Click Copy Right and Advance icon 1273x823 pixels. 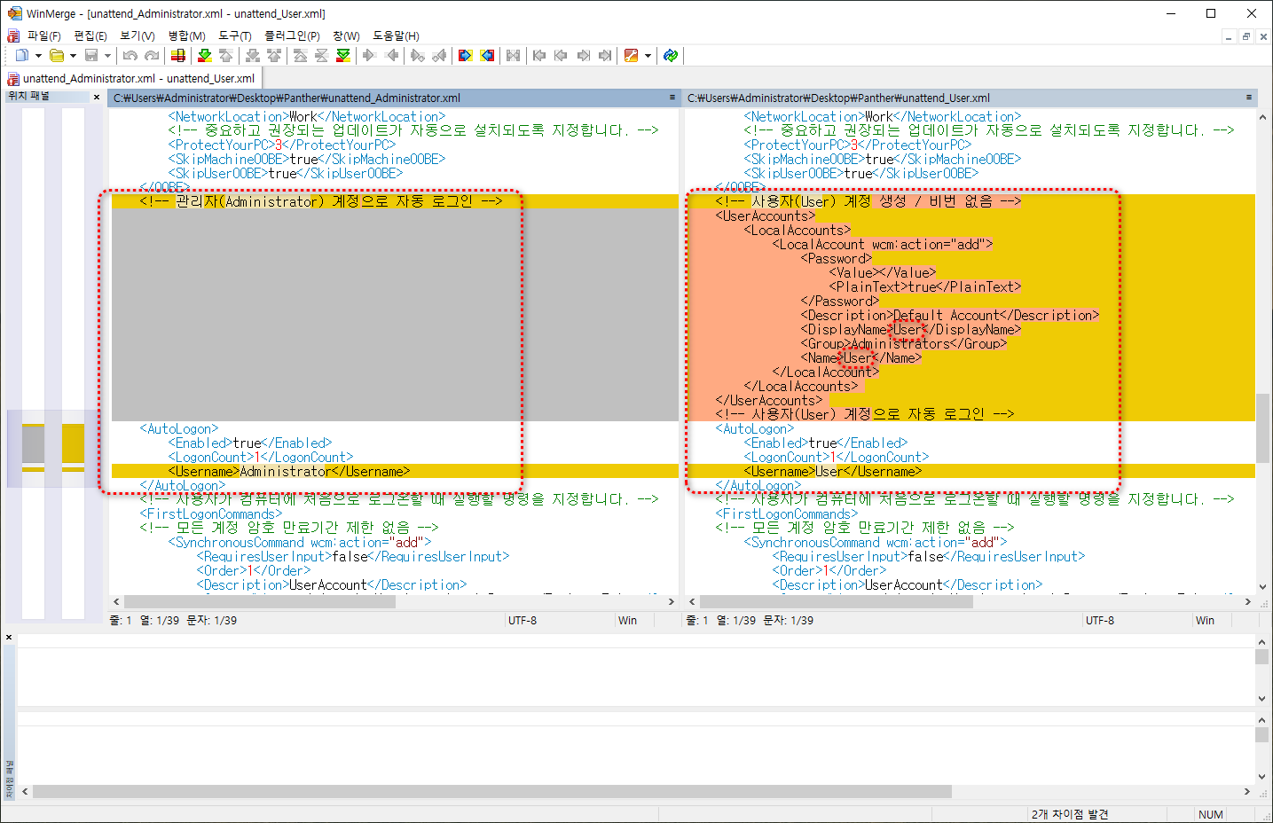(x=418, y=55)
